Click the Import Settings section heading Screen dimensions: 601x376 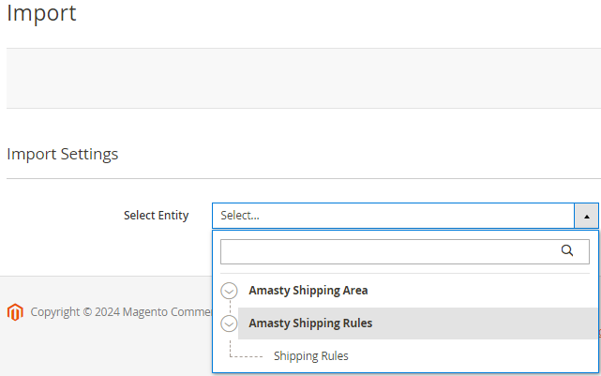pyautogui.click(x=63, y=154)
